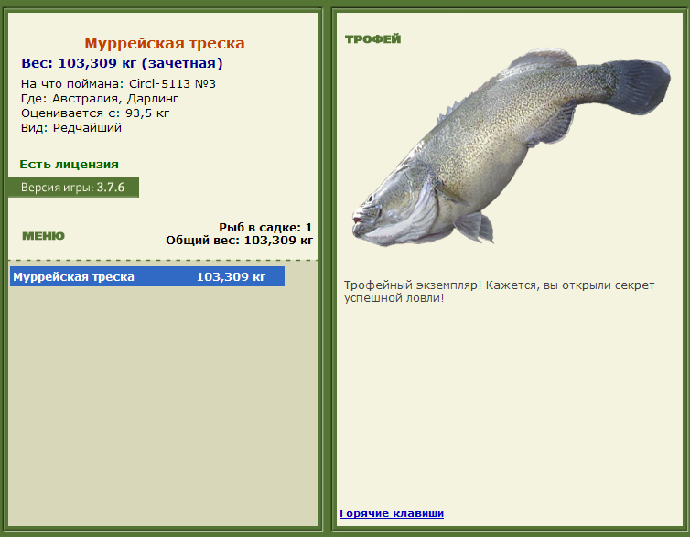Select the Муррейская треска row in the fish list

(147, 276)
